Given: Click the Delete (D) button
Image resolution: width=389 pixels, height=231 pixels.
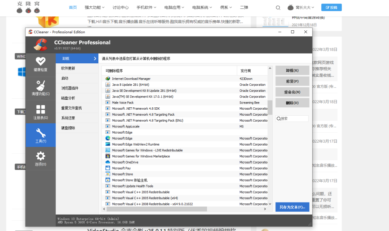Looking at the screenshot, I should (292, 103).
